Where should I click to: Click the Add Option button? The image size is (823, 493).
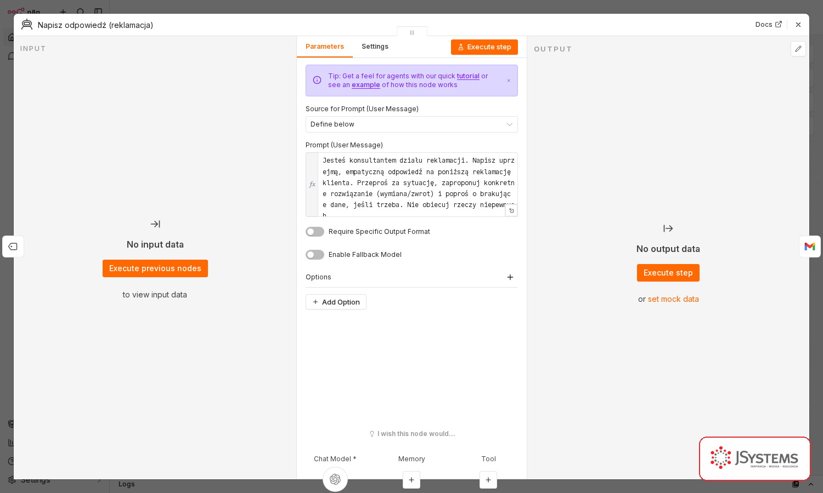click(336, 302)
